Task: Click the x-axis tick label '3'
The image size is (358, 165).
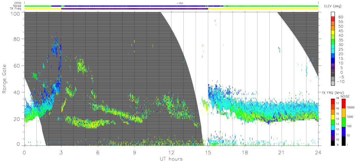Action: point(61,152)
